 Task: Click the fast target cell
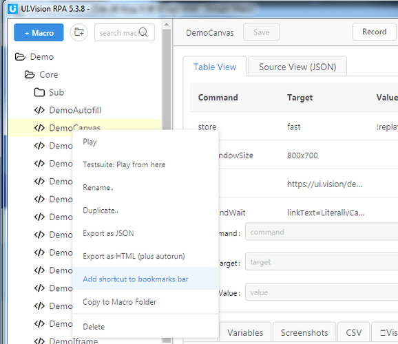coord(293,127)
